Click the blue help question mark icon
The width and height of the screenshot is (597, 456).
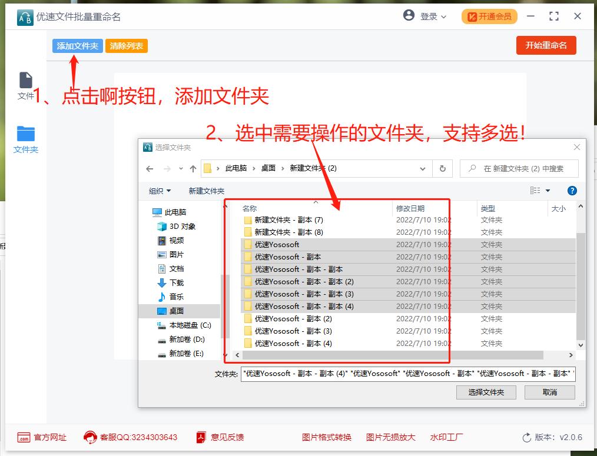click(572, 191)
